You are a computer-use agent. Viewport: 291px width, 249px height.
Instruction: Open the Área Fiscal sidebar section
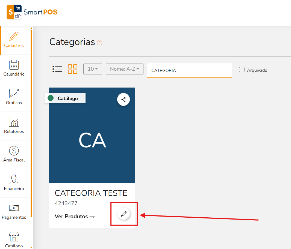pyautogui.click(x=14, y=155)
